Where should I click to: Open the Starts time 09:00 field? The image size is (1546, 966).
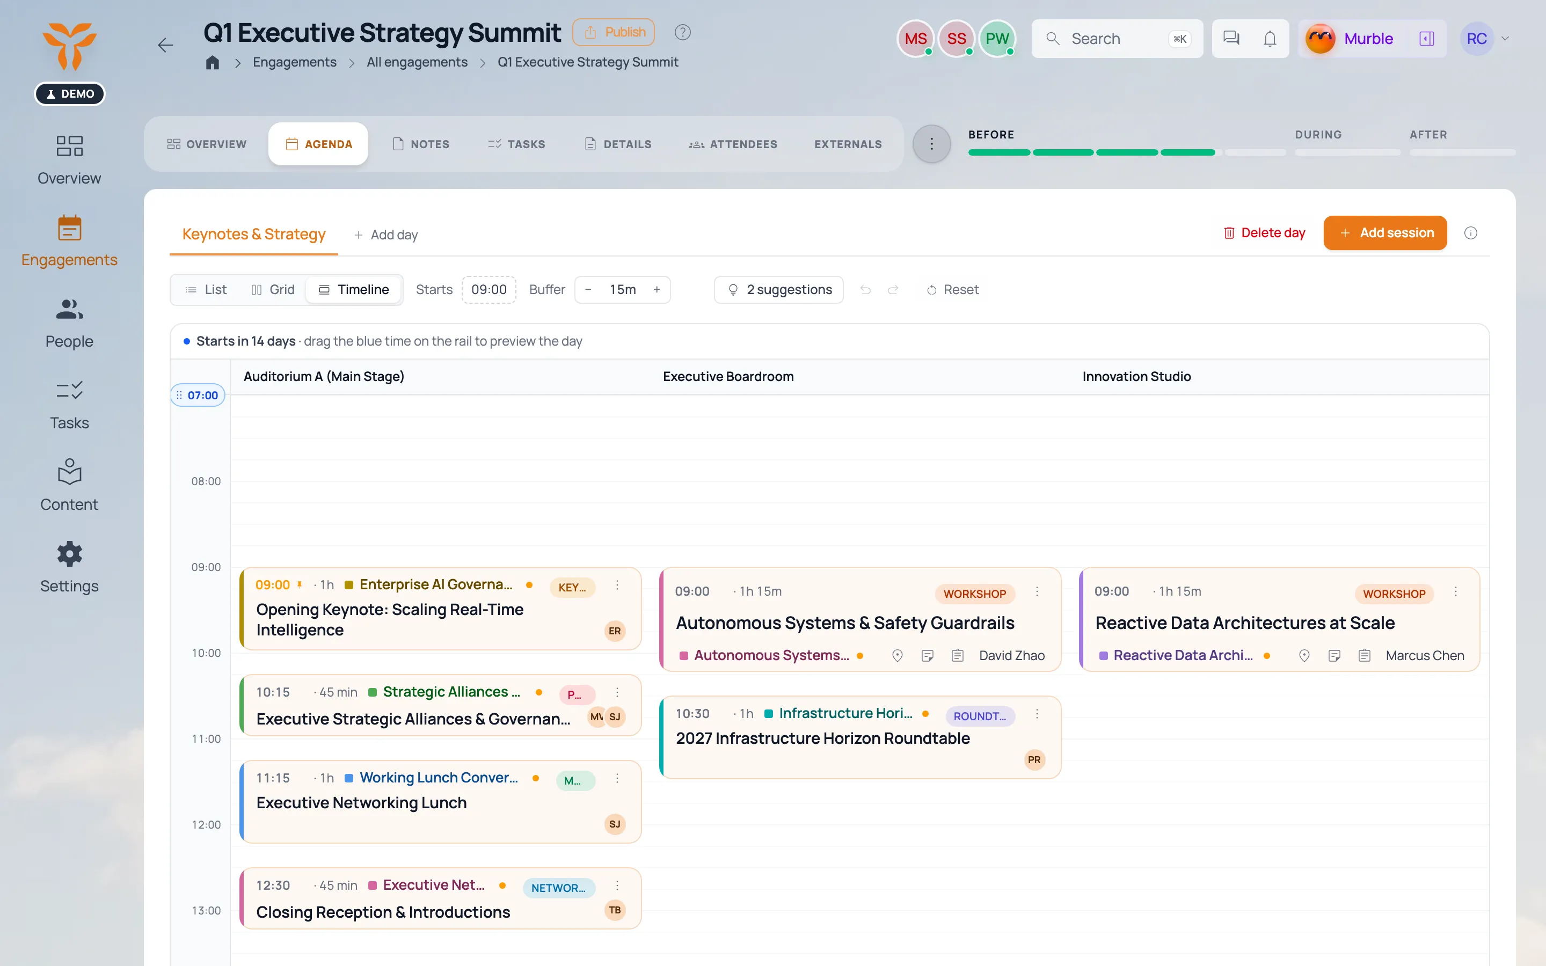click(488, 289)
